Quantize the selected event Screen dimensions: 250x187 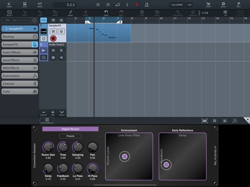point(193,13)
